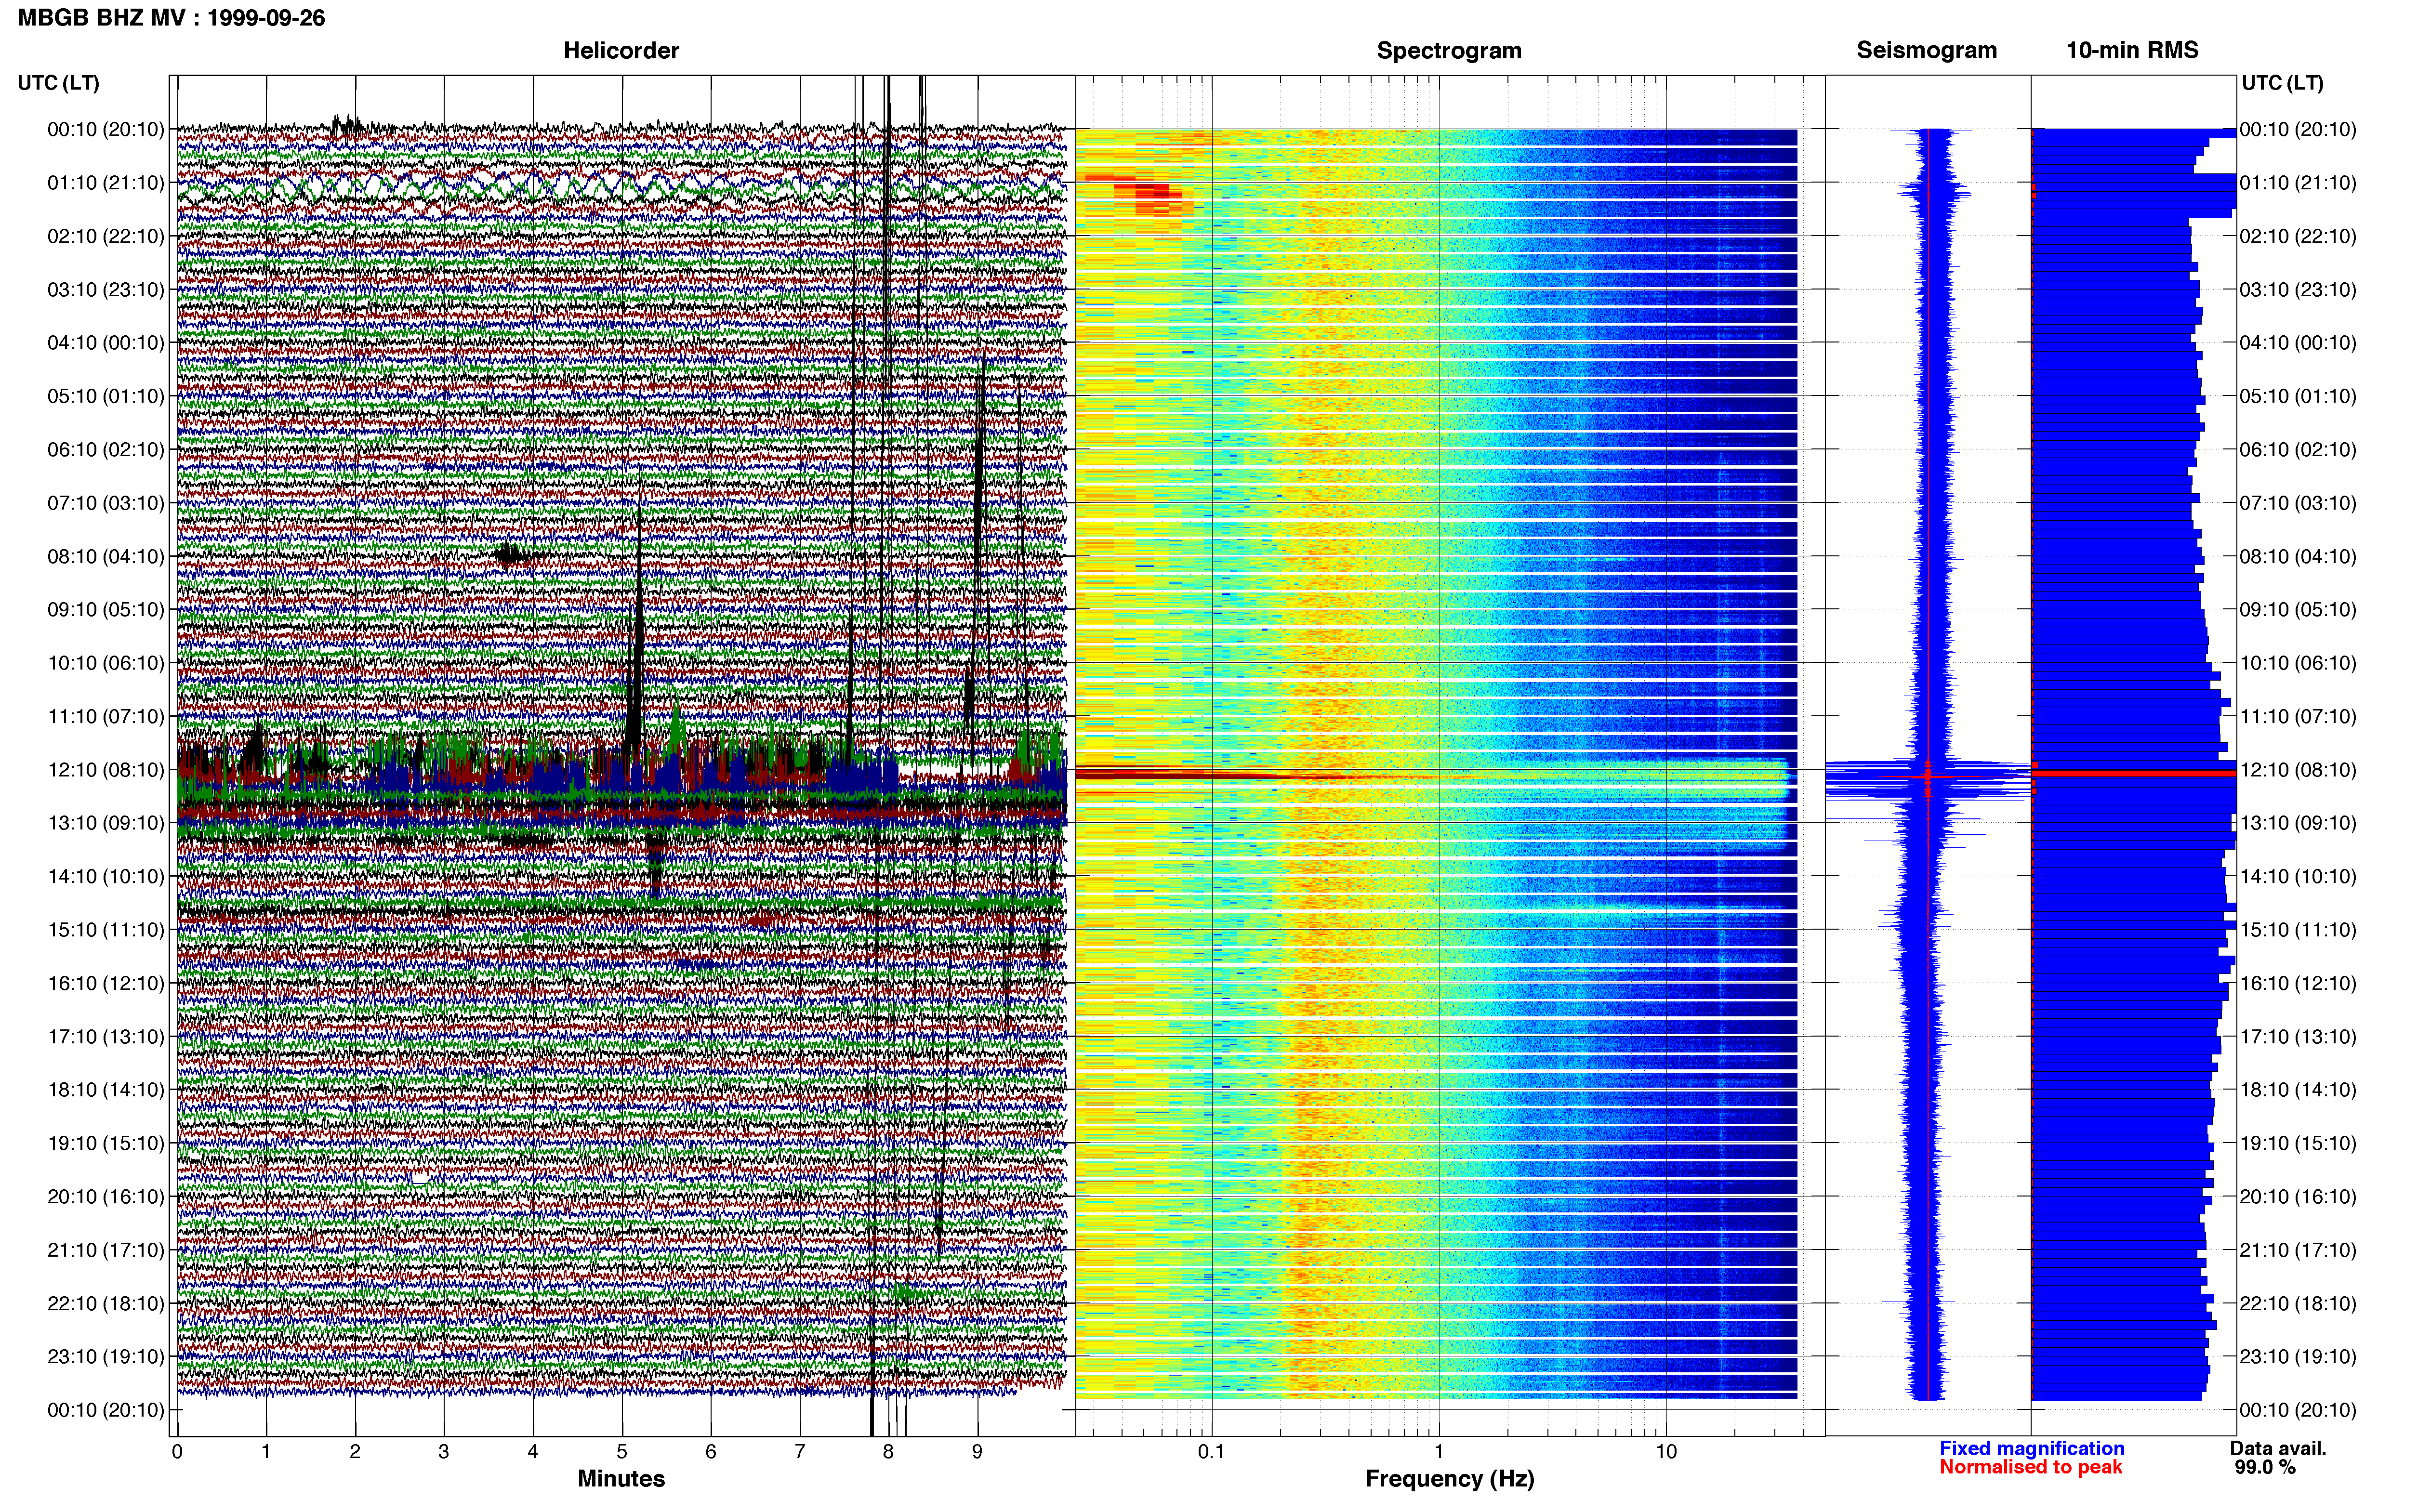Click the left '04:10 (00:10)' time label
2418x1512 pixels.
(106, 342)
